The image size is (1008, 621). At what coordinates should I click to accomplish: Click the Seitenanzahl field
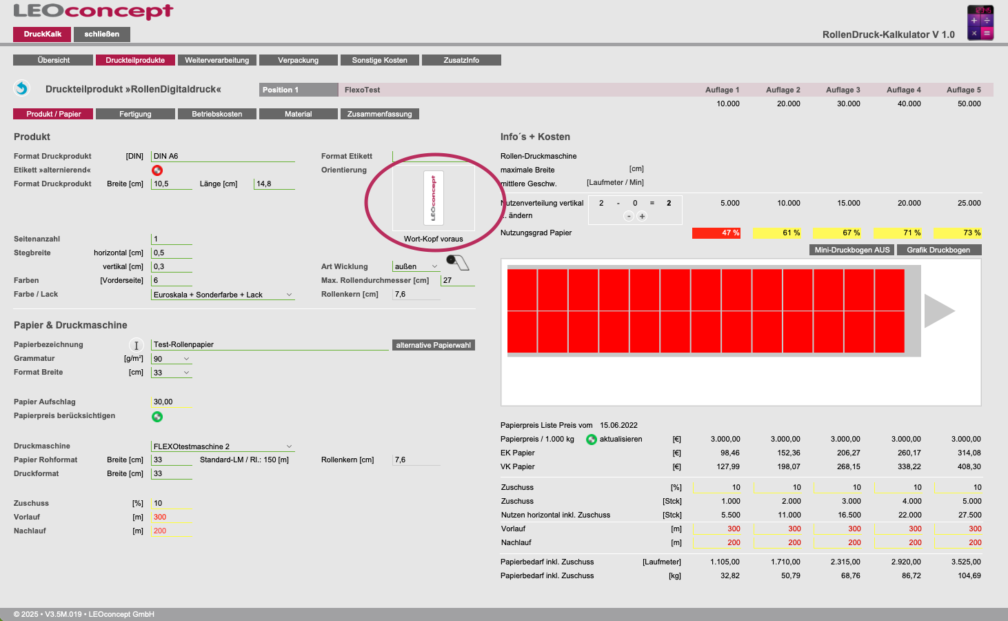(x=172, y=239)
